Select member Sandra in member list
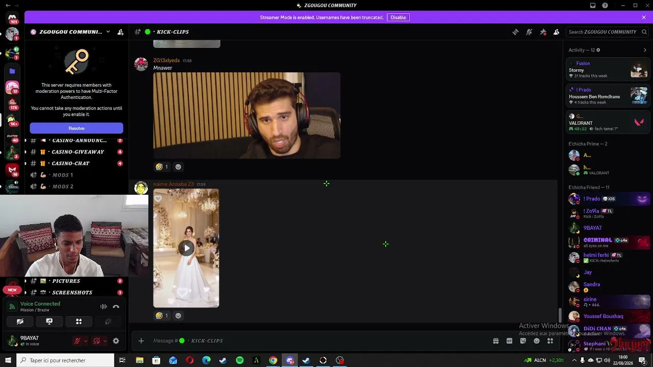Viewport: 653px width, 367px height. pyautogui.click(x=608, y=287)
